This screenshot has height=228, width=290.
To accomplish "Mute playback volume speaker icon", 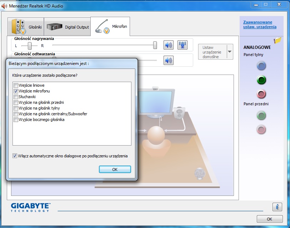I will 168,60.
